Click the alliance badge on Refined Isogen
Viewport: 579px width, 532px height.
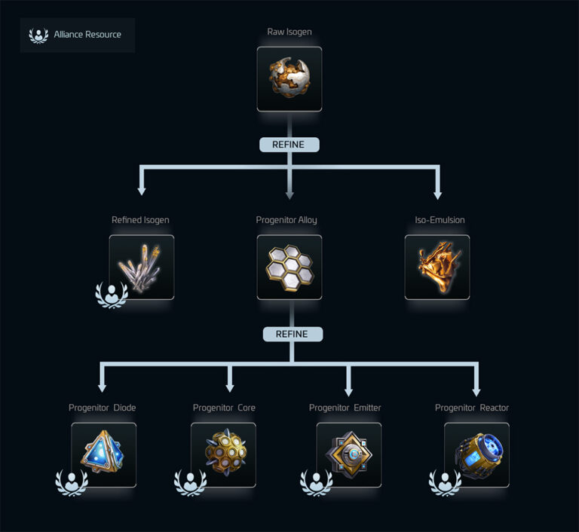[112, 295]
